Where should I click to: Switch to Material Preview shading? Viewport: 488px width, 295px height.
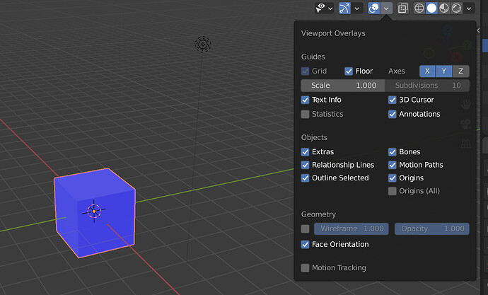[444, 8]
